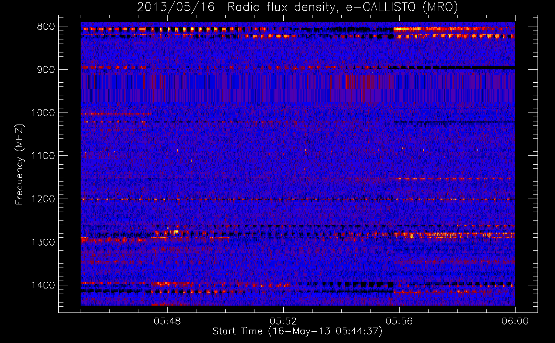Select the 1100 frequency tick label

[x=43, y=156]
